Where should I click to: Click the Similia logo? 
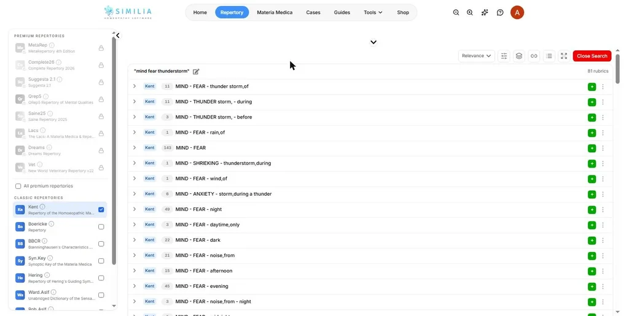pos(128,12)
